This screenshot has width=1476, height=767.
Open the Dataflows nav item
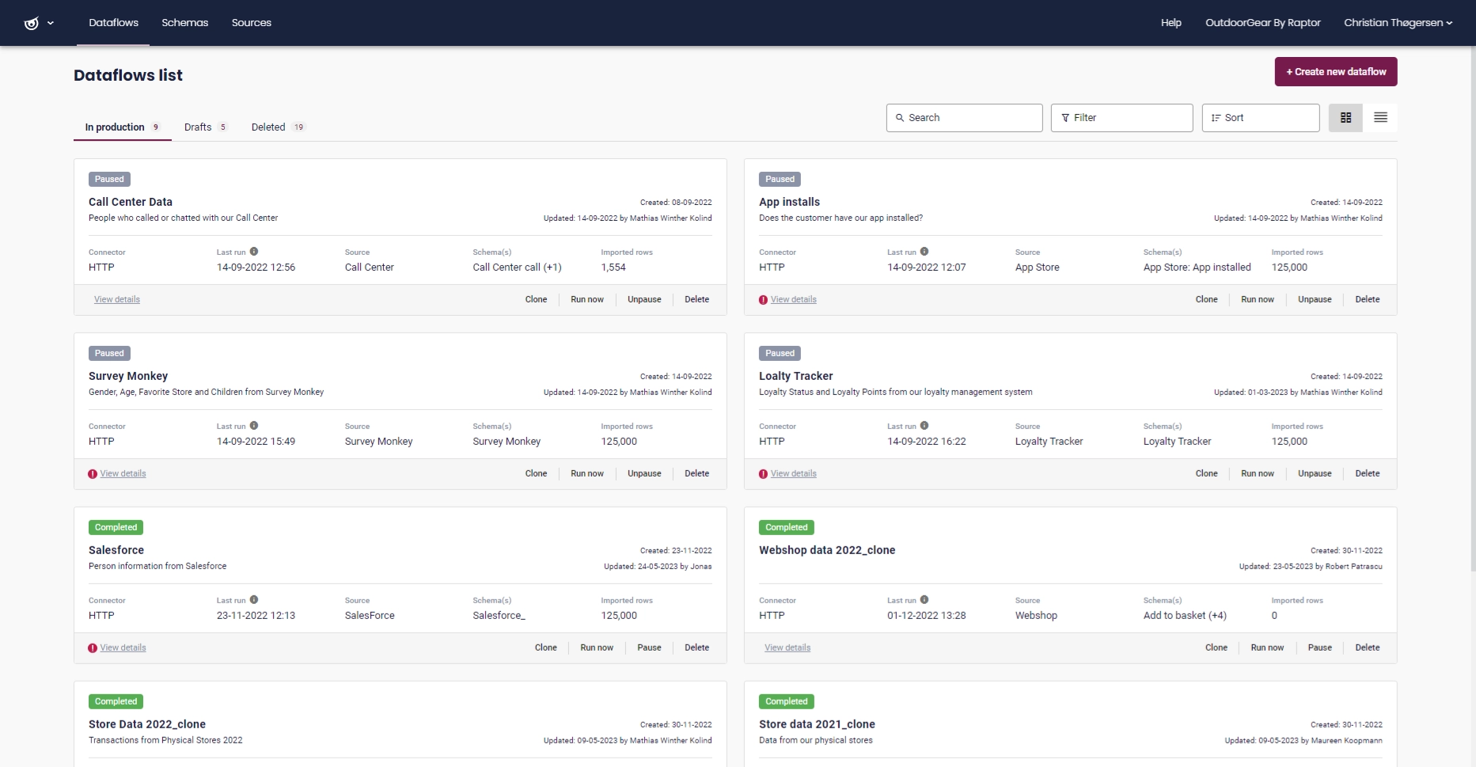(x=113, y=23)
